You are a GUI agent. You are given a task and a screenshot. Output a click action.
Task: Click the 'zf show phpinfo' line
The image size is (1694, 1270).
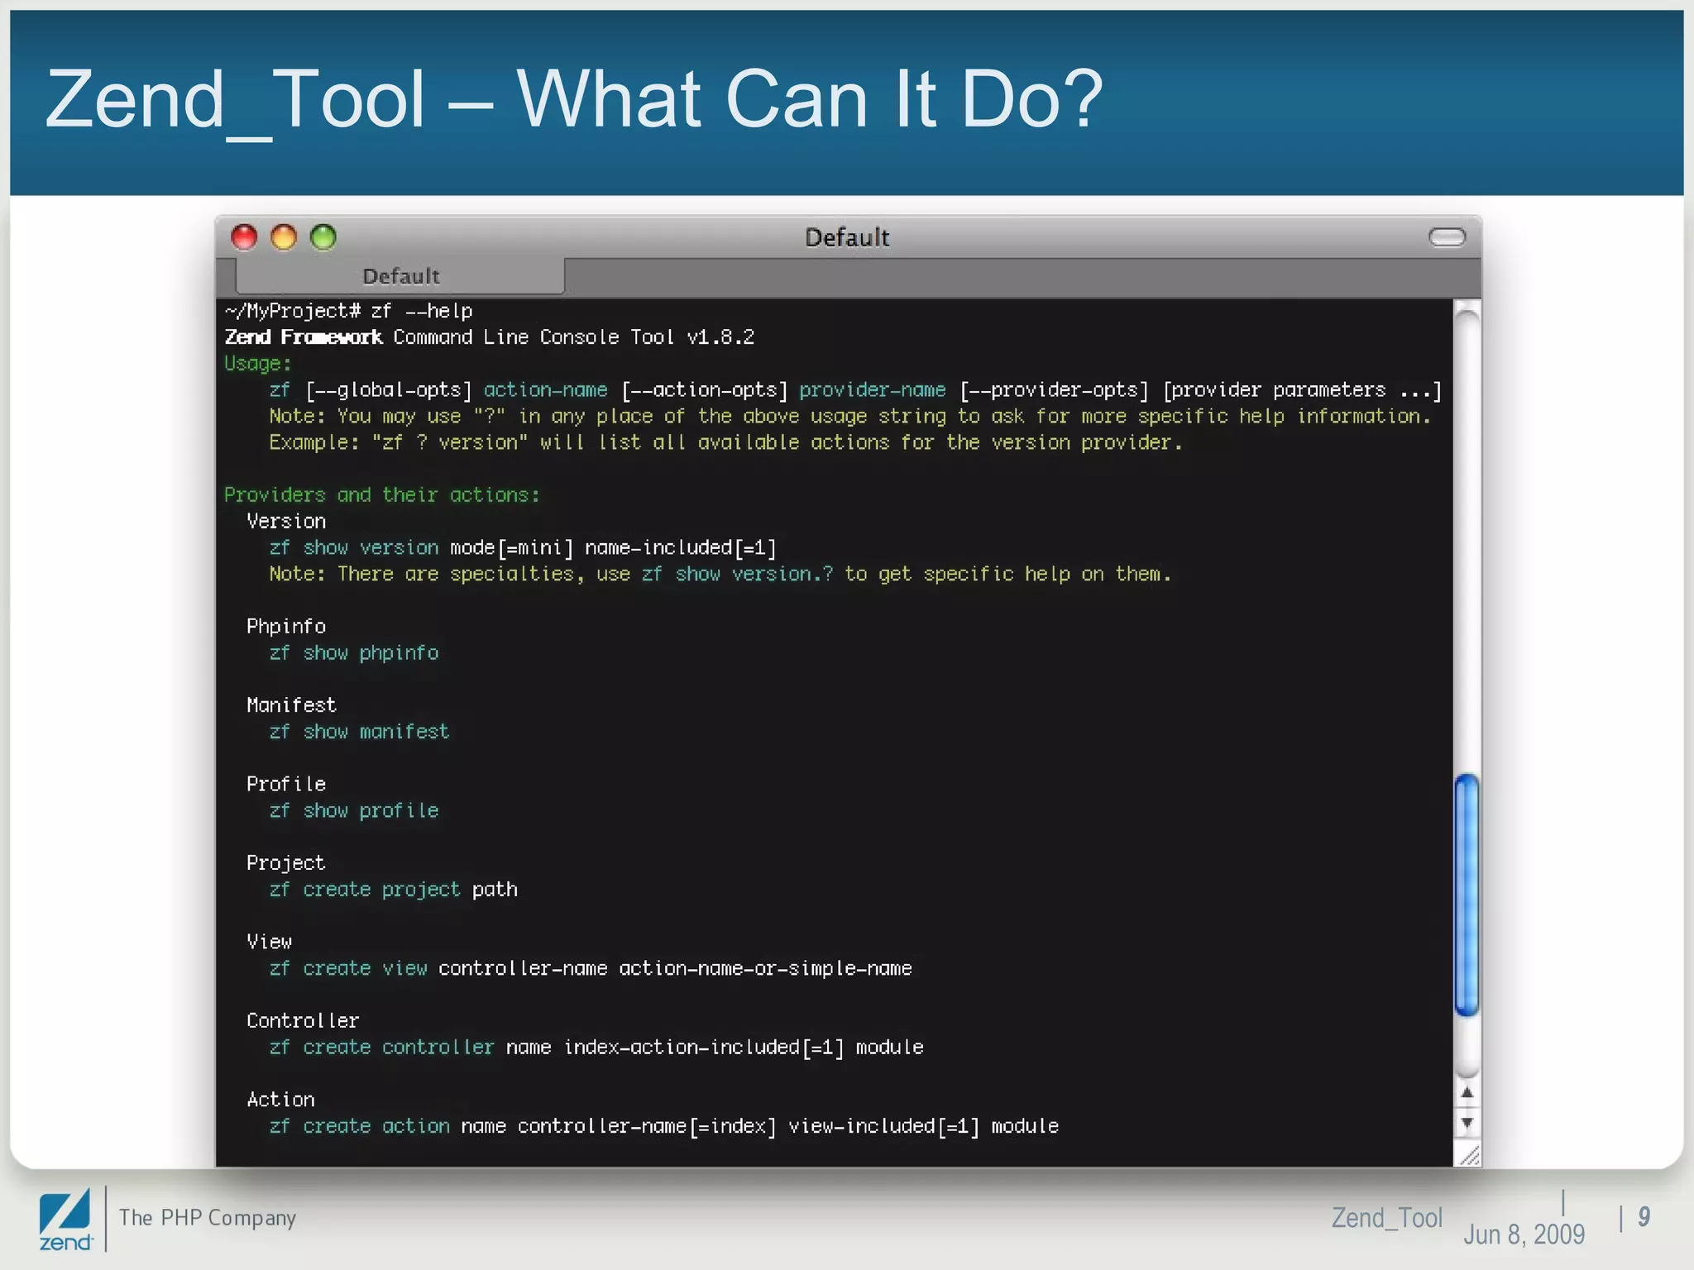pyautogui.click(x=354, y=653)
